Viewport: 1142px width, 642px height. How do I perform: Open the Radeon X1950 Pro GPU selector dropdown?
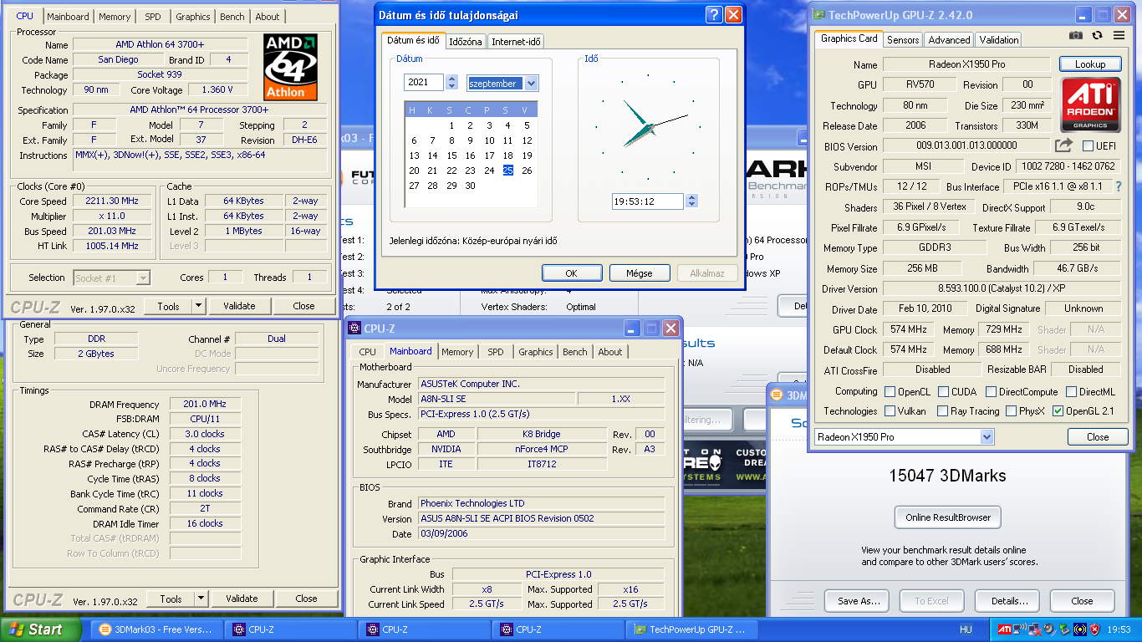[987, 436]
